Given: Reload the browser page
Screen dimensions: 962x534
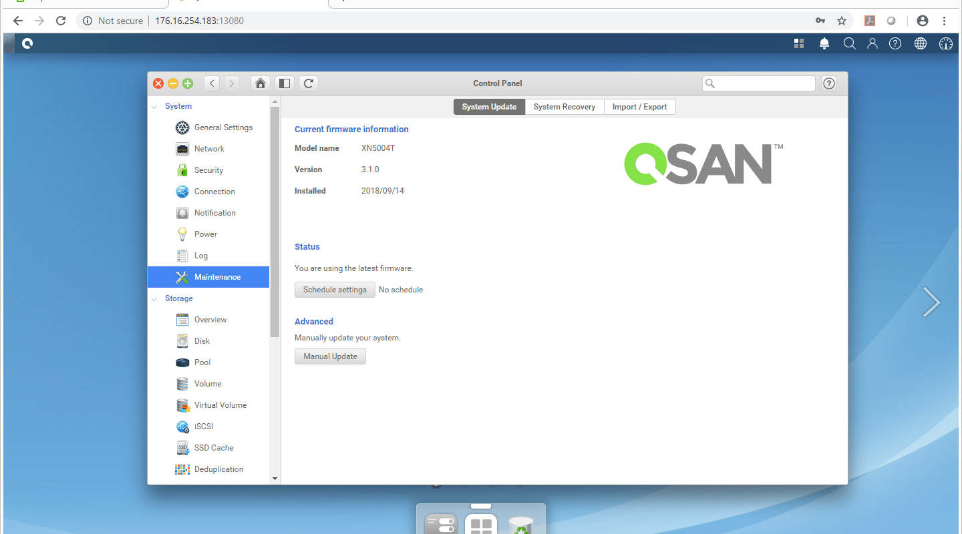Looking at the screenshot, I should coord(61,21).
